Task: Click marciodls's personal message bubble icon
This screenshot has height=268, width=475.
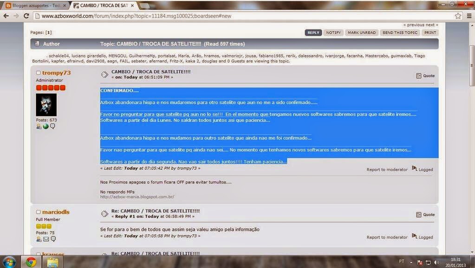Action: [x=53, y=239]
